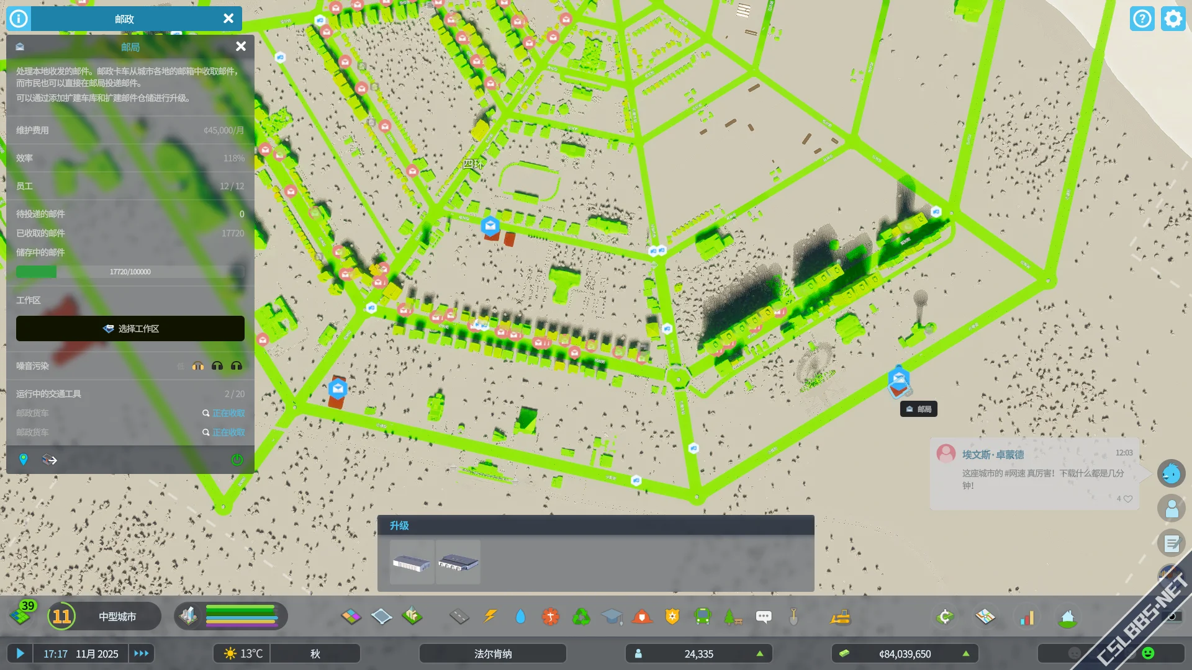Select the first post office upgrade thumbnail

[x=412, y=562]
